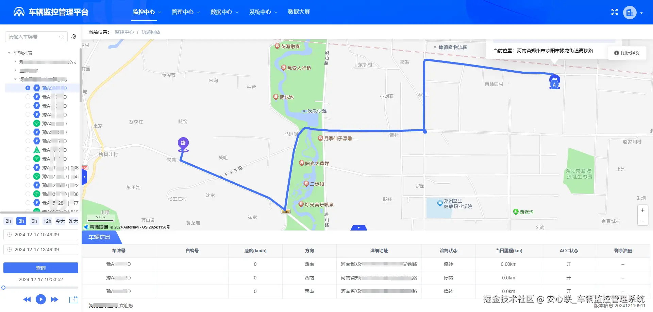The image size is (653, 312).
Task: Click the playback progress slider handle
Action: click(3, 288)
